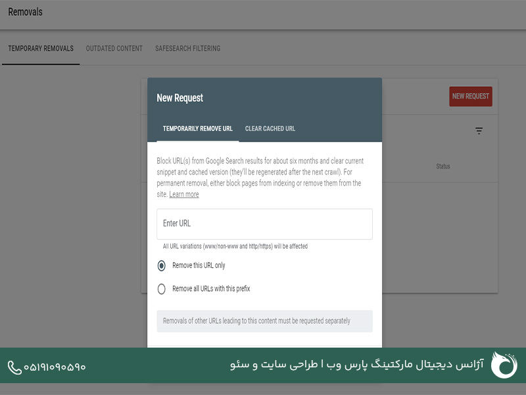Switch to the Temporary Removals tab

click(41, 49)
